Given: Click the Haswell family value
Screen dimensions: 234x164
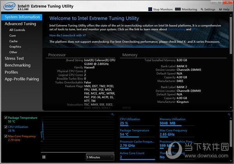Looking at the screenshot, I should click(89, 68).
